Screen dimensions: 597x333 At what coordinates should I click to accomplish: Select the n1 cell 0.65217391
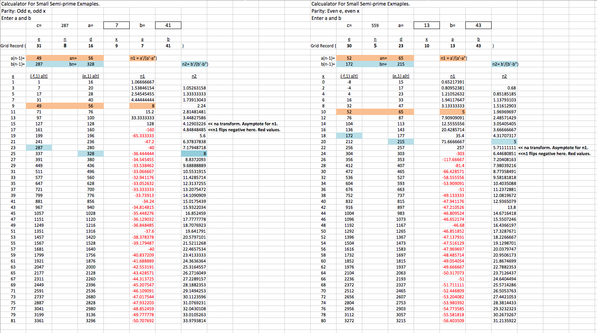pos(453,82)
